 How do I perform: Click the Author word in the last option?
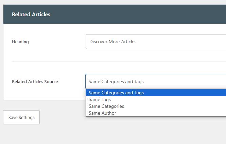[x=109, y=113]
